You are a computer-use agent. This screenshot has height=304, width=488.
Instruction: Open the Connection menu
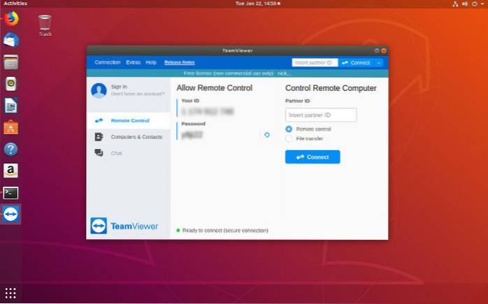click(108, 63)
